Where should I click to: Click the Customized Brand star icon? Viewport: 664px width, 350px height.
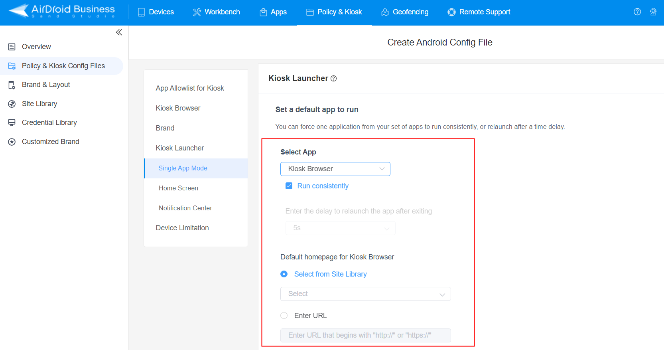(12, 142)
